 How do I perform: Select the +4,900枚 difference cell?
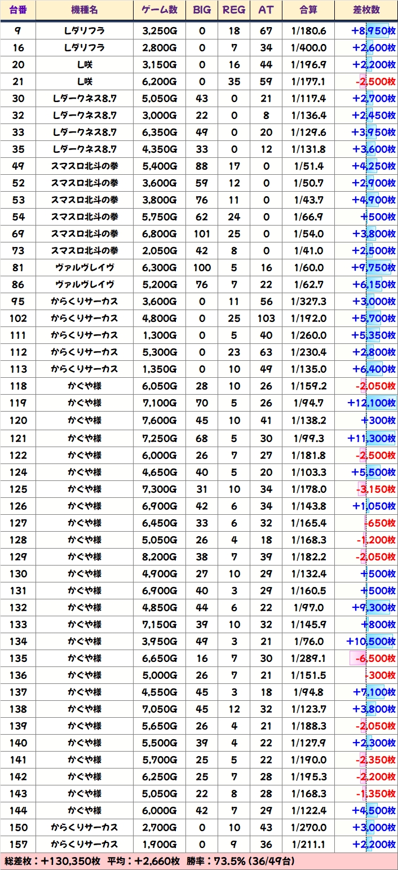pyautogui.click(x=366, y=200)
